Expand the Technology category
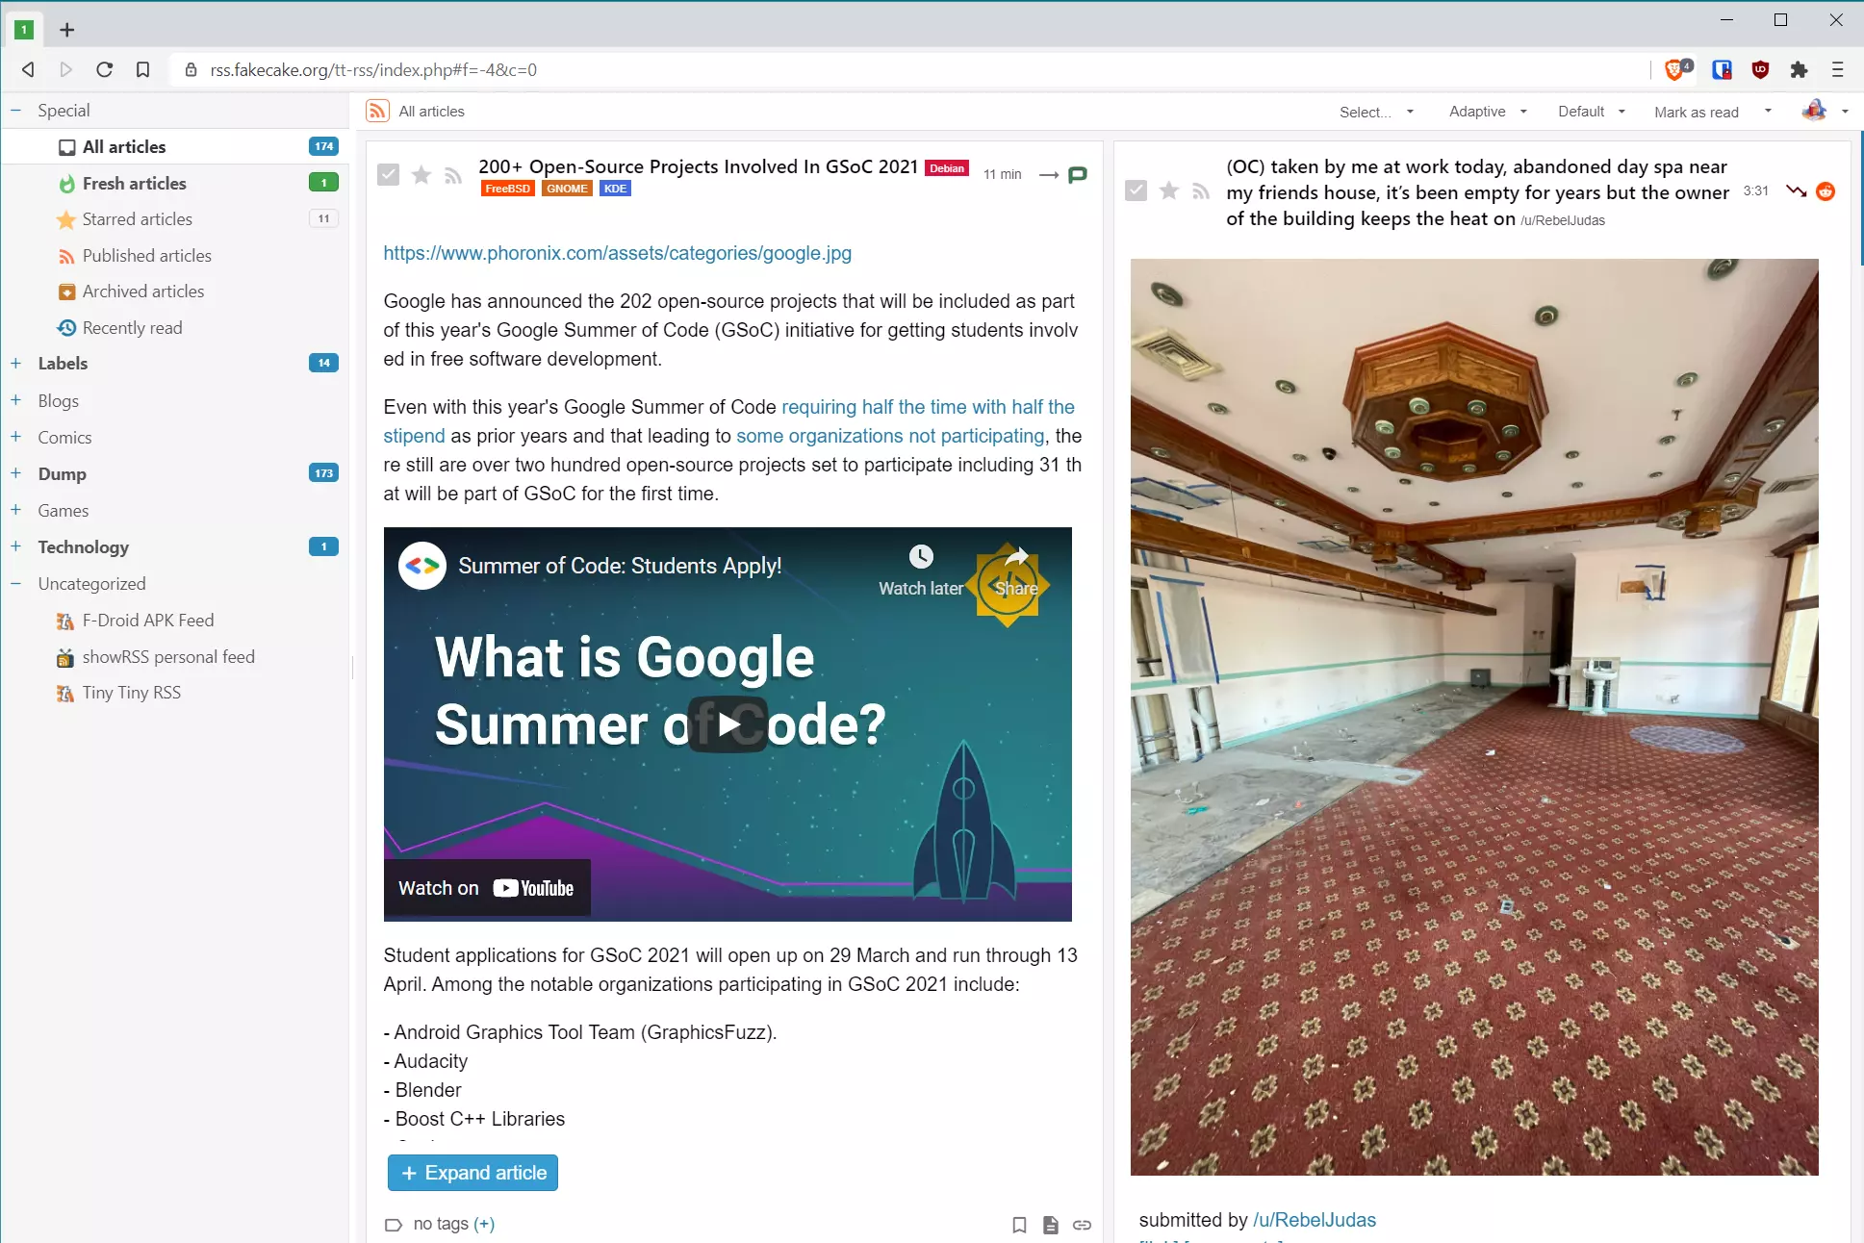Image resolution: width=1864 pixels, height=1243 pixels. click(15, 546)
